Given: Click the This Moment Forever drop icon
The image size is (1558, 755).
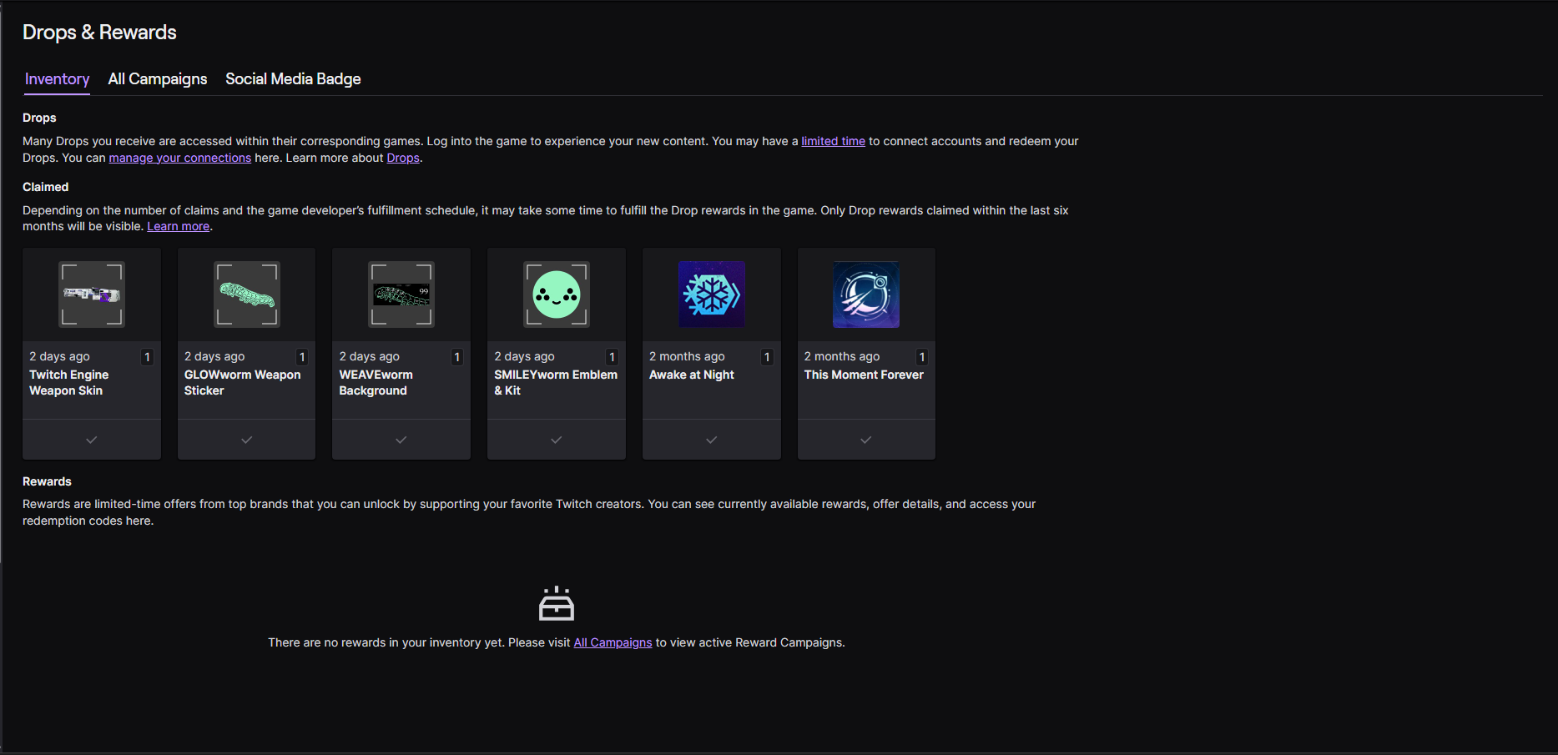Looking at the screenshot, I should click(866, 294).
